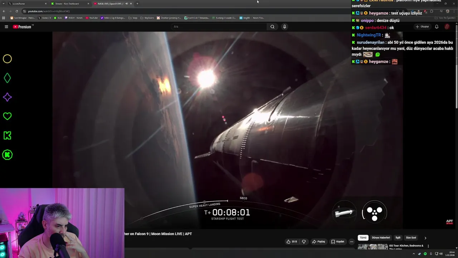Open the clock showing 20:44
The width and height of the screenshot is (458, 258).
[450, 254]
